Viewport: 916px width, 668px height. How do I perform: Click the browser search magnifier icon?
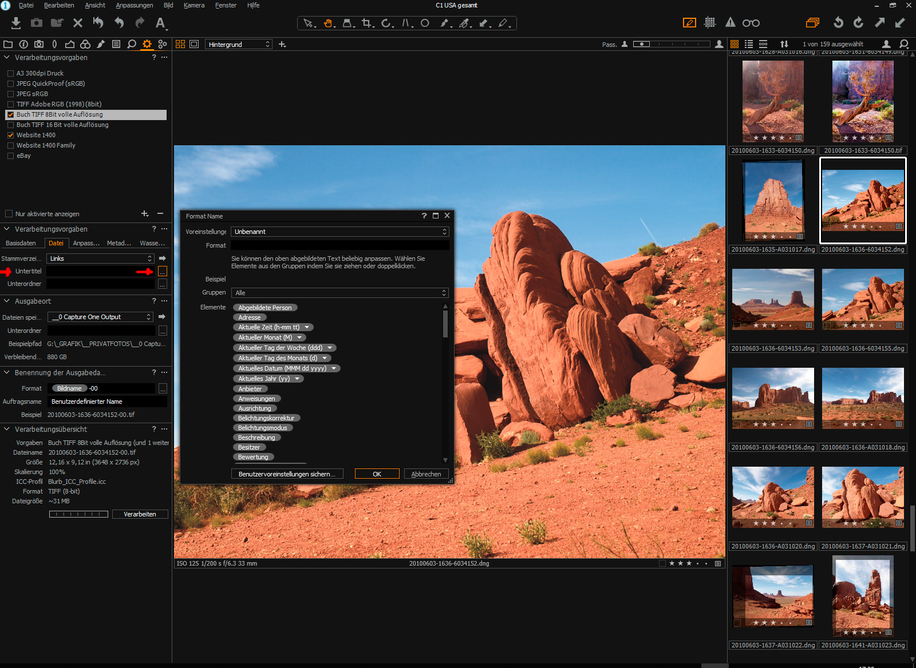(904, 44)
